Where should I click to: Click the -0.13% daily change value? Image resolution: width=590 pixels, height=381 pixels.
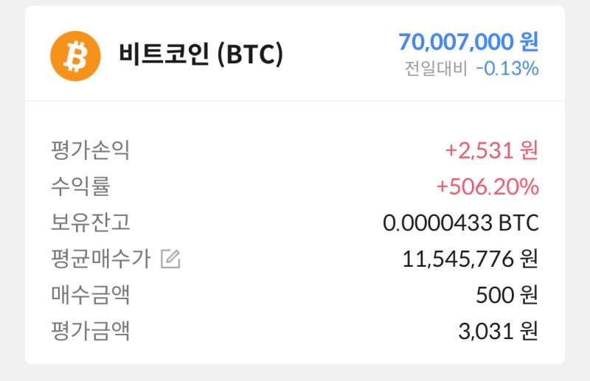[x=507, y=69]
